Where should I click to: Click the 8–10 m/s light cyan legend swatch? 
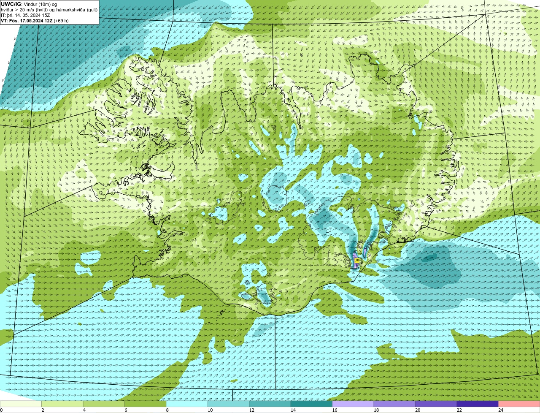[187, 404]
